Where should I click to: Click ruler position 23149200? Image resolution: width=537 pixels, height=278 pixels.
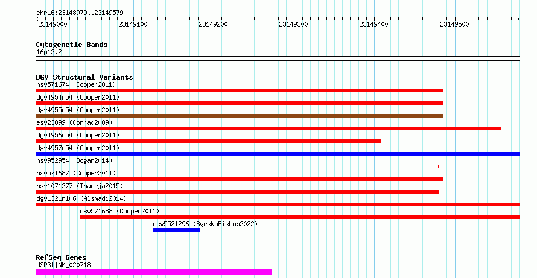coord(213,24)
